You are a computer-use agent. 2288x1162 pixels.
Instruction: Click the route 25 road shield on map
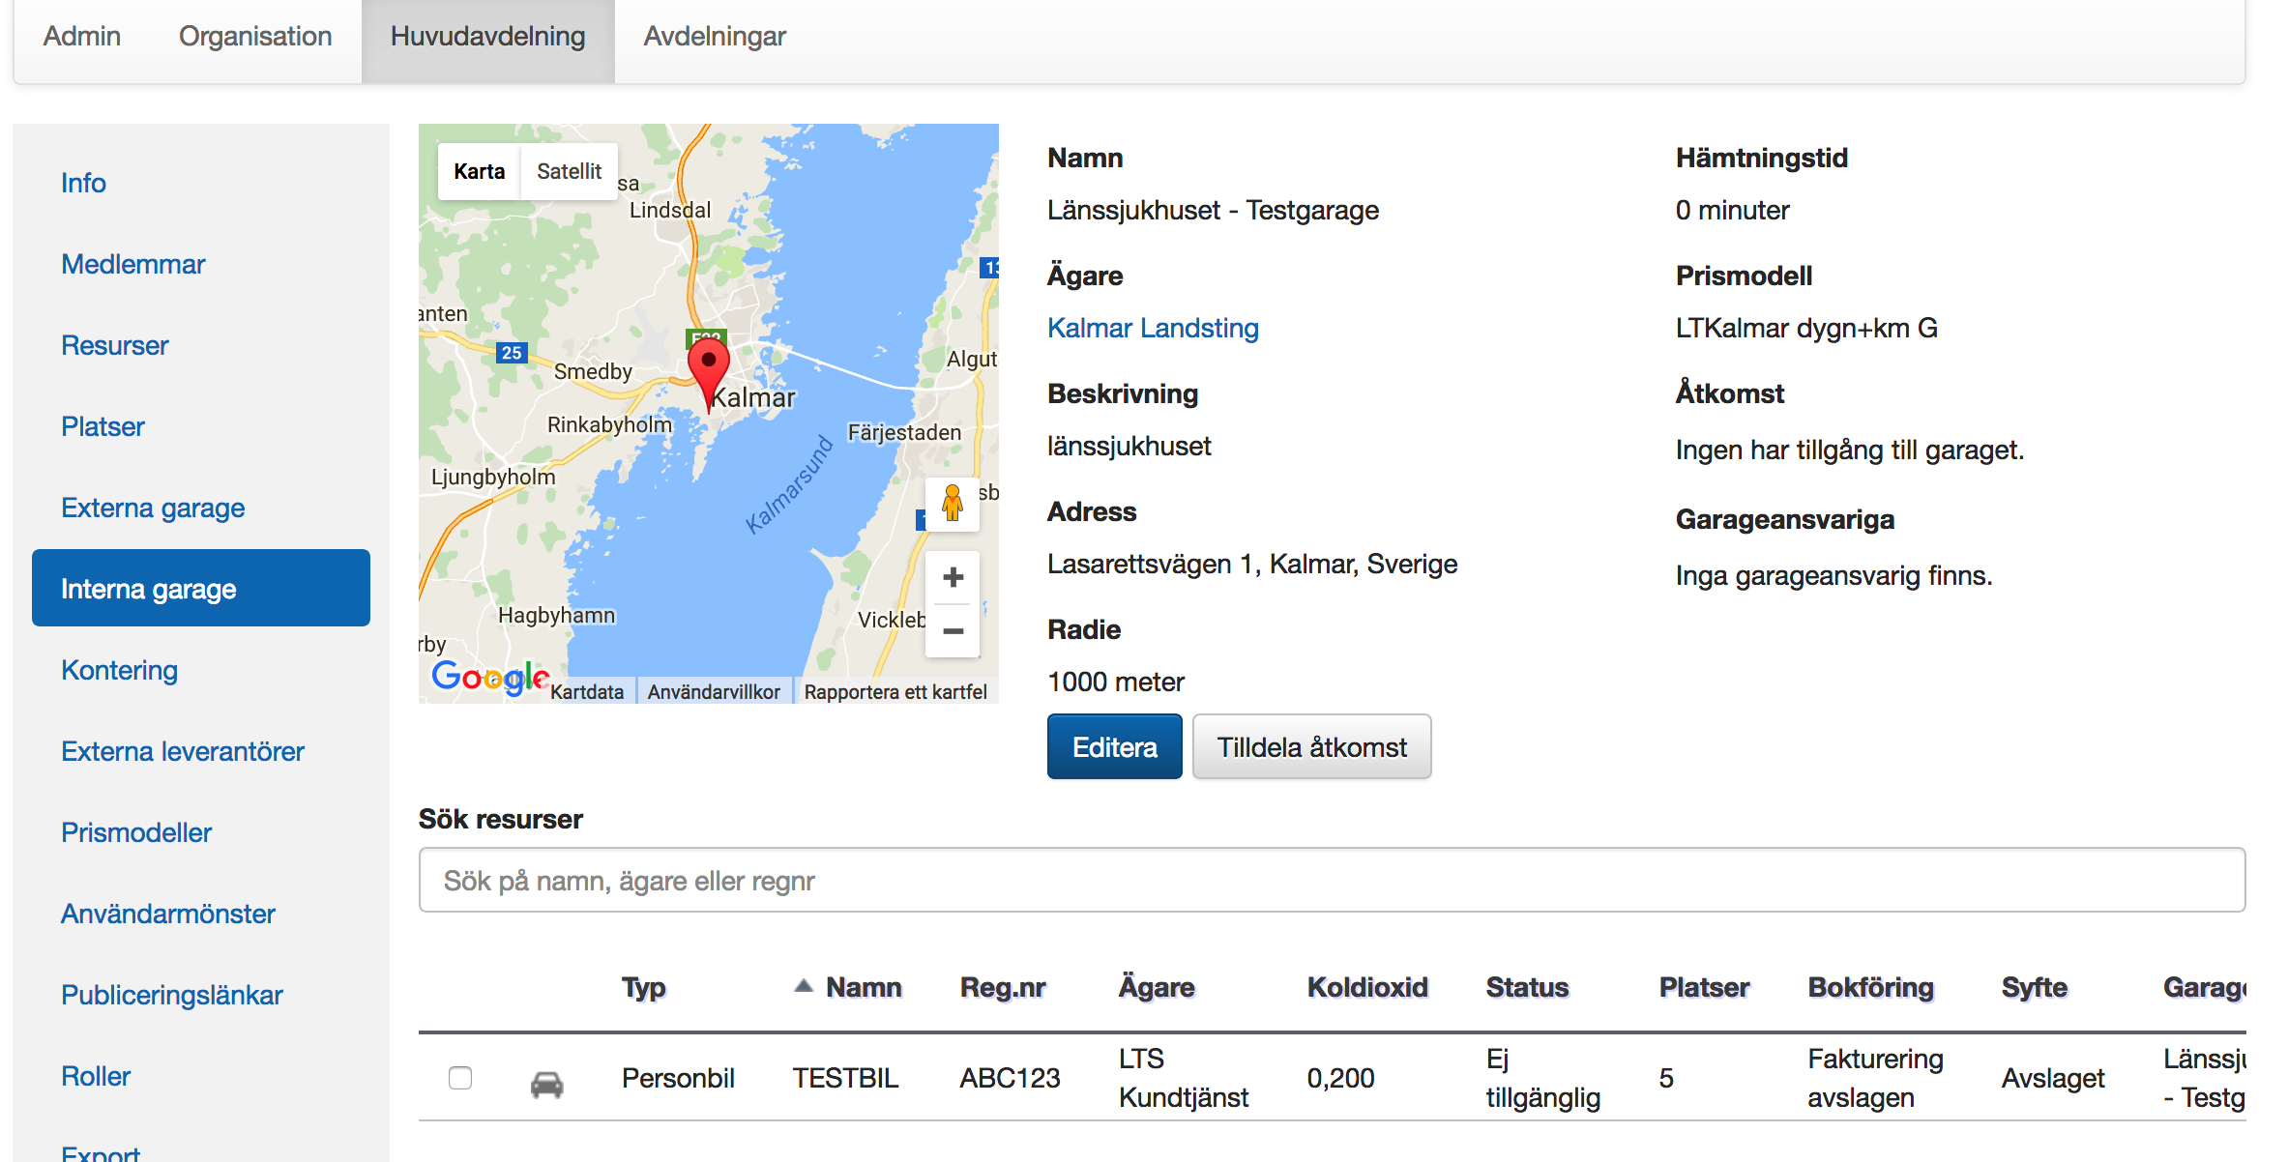tap(511, 353)
